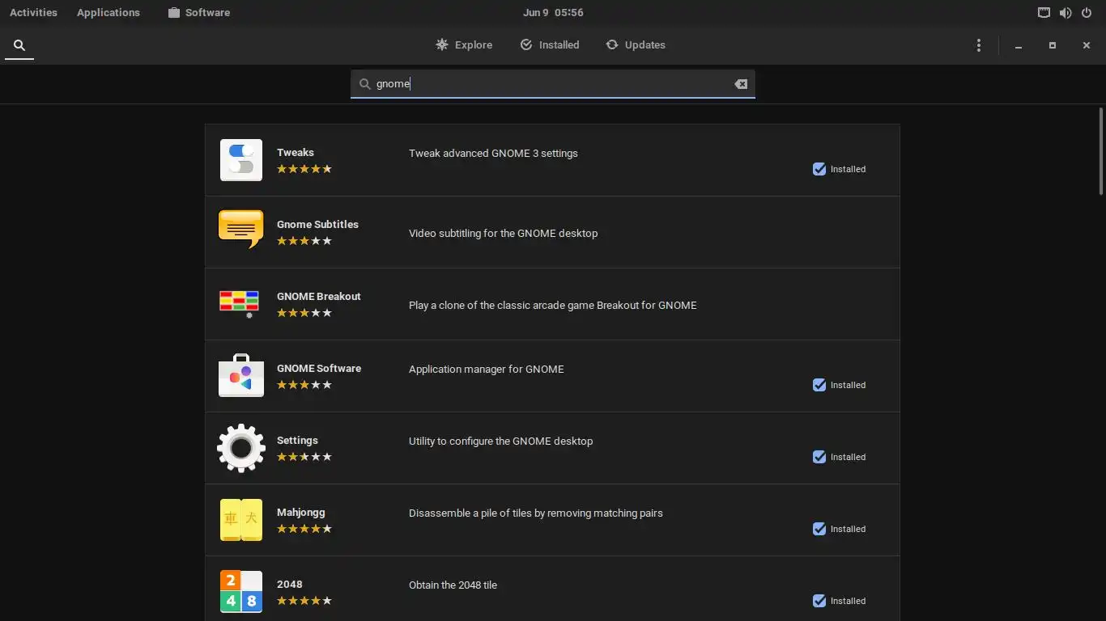Screen dimensions: 1106x621
Task: Click the Gnome Subtitles app icon
Action: point(241,229)
